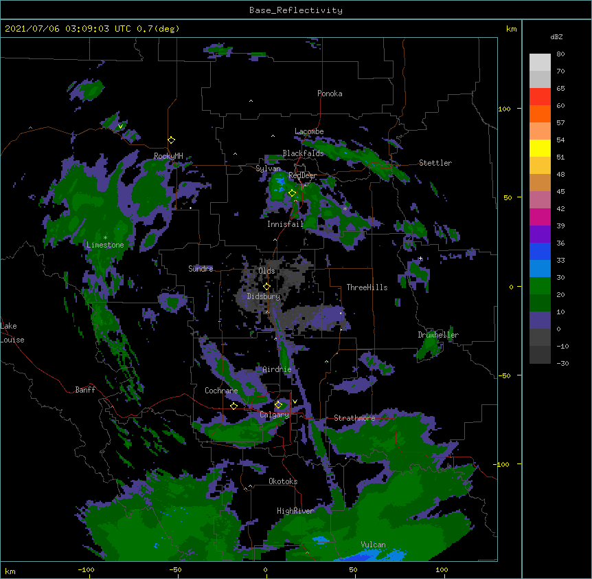Click the Lake Louise label

[x=12, y=333]
